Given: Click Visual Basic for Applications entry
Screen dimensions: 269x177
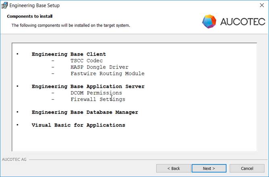Looking at the screenshot, I should 79,125.
